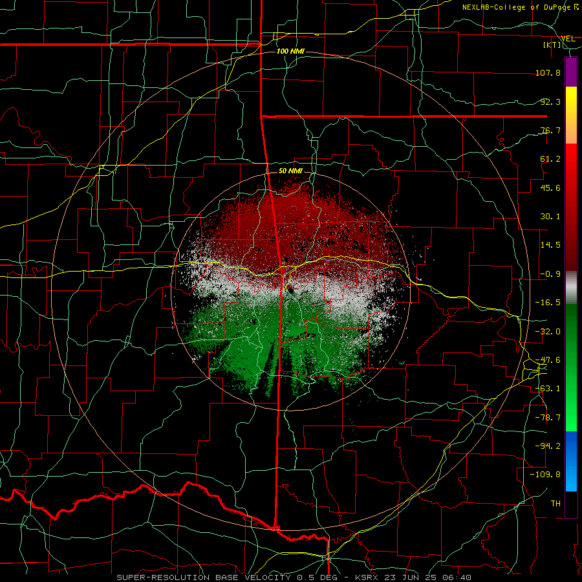582x582 pixels.
Task: Pick the gray band of the velocity scale
Action: point(571,287)
